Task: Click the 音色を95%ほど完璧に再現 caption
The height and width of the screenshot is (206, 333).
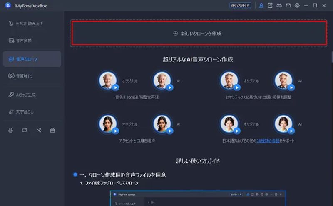Action: click(x=137, y=97)
